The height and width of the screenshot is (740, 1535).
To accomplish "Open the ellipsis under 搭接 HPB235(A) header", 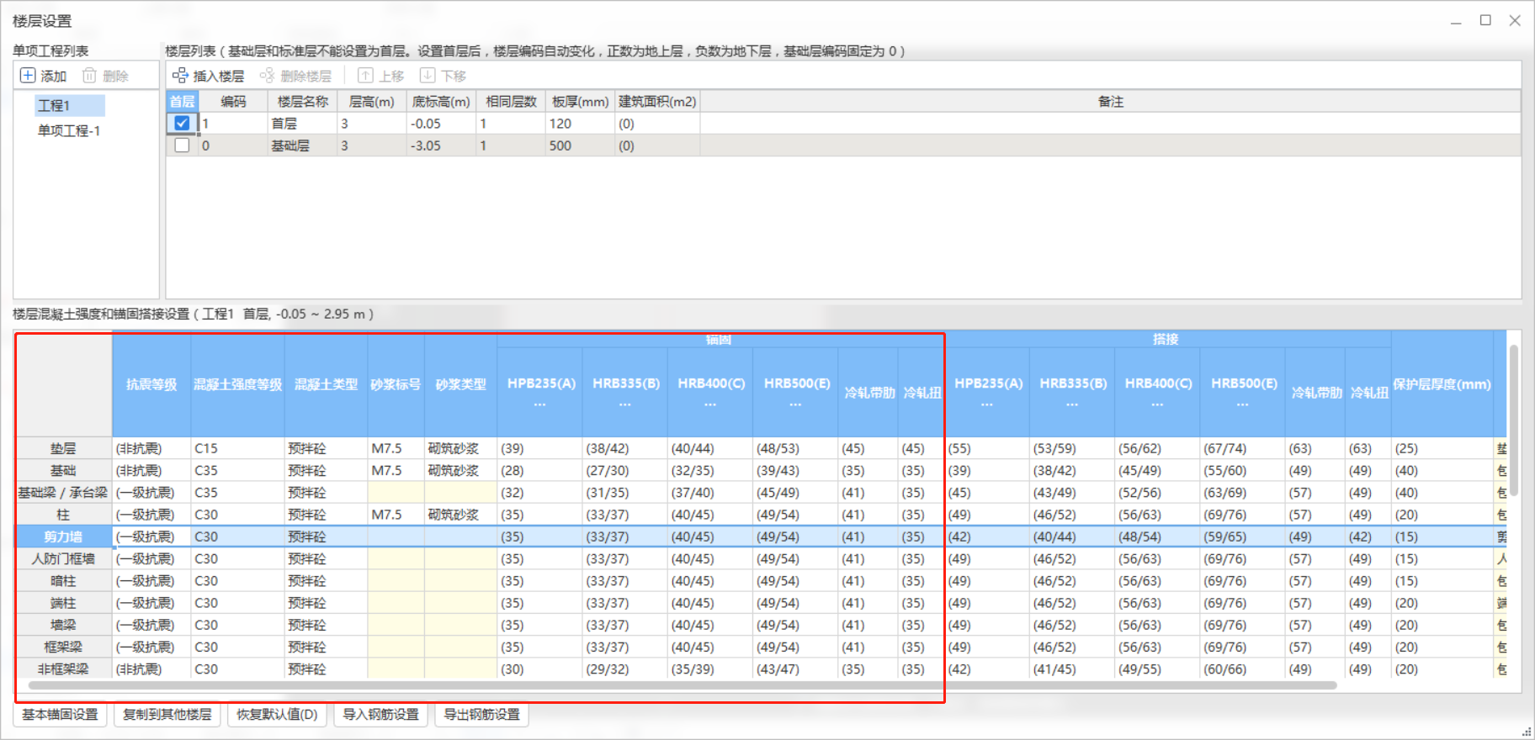I will (x=987, y=404).
